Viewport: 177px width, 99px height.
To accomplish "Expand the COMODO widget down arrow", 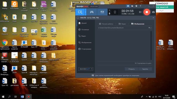I will tap(162, 11).
